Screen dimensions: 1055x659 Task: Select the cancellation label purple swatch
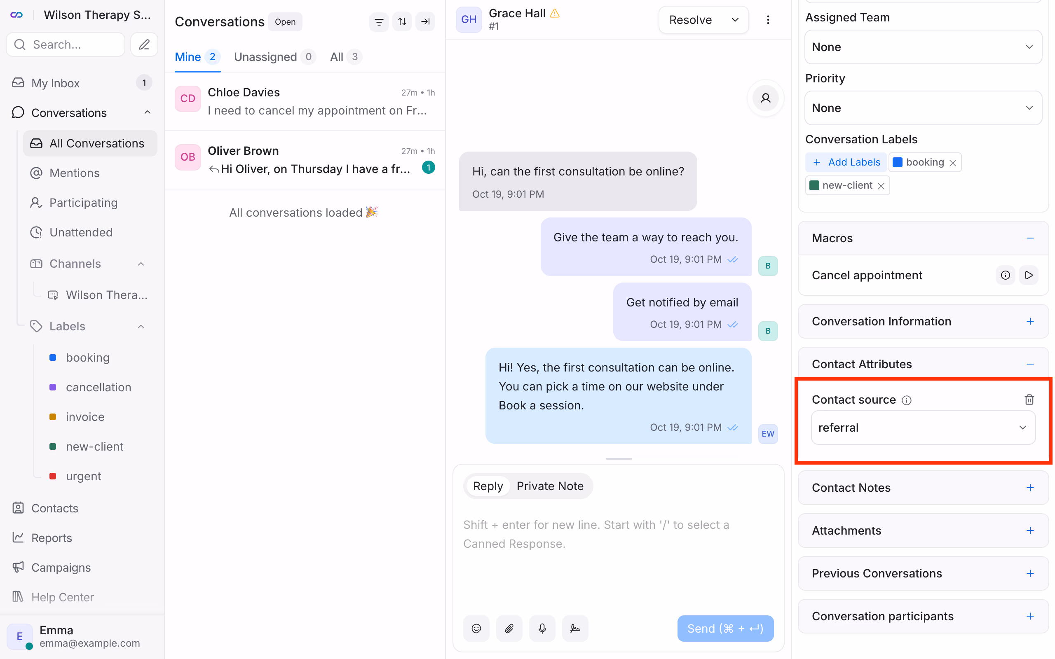tap(53, 387)
